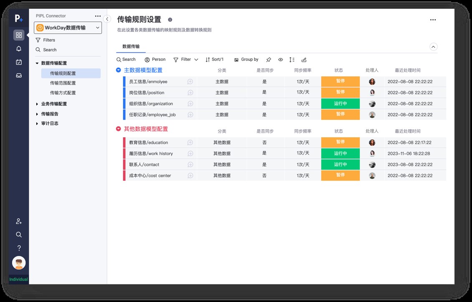The image size is (472, 302).
Task: Open the calendar check icon in sidebar
Action: (19, 62)
